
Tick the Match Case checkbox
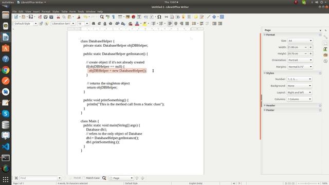pos(84,178)
